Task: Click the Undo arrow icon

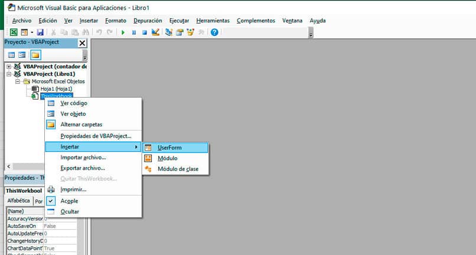Action: coord(99,32)
